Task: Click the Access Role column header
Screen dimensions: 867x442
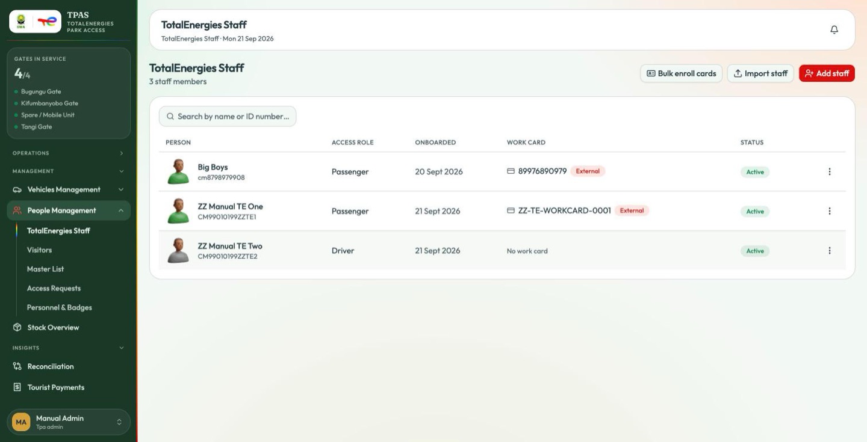Action: (x=353, y=143)
